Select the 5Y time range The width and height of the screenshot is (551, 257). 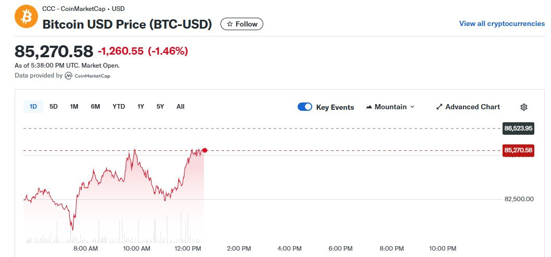[160, 107]
